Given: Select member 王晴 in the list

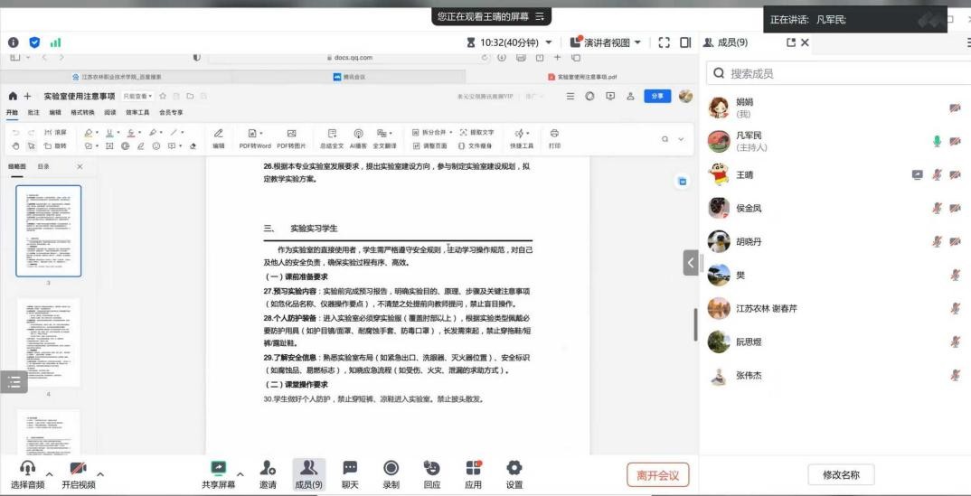Looking at the screenshot, I should 745,175.
